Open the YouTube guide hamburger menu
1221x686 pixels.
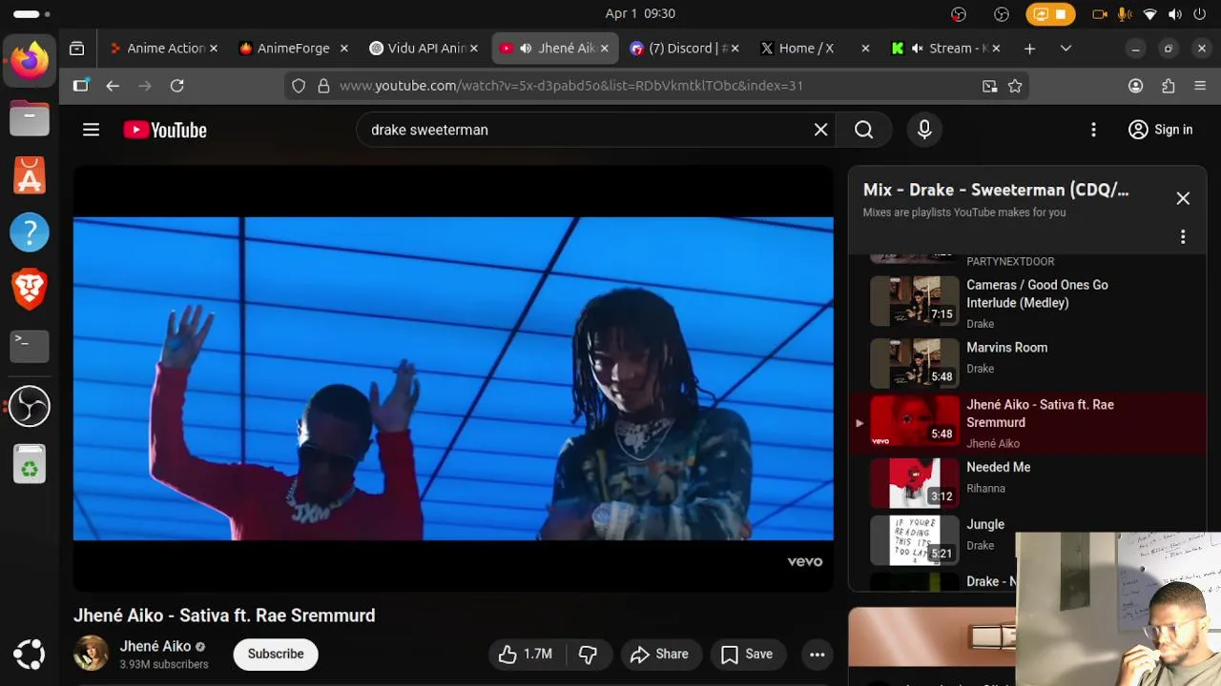[x=91, y=130]
